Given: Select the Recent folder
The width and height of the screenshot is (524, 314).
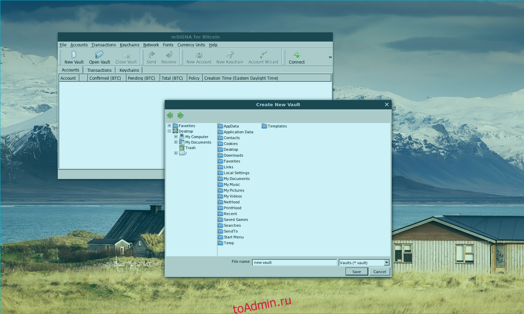Looking at the screenshot, I should point(228,214).
